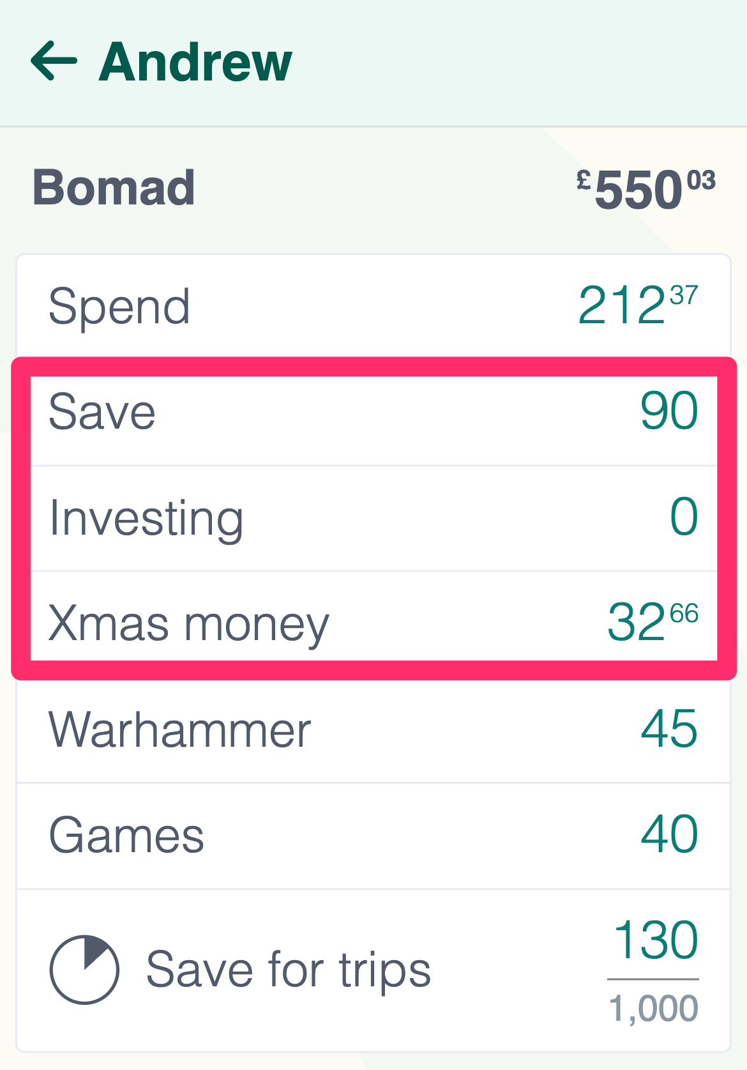Tap the Andrew header title
The image size is (747, 1070).
(x=195, y=62)
